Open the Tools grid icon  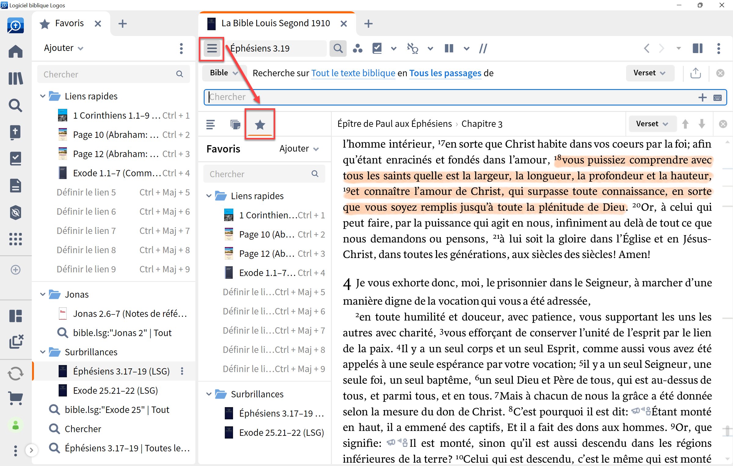click(16, 239)
